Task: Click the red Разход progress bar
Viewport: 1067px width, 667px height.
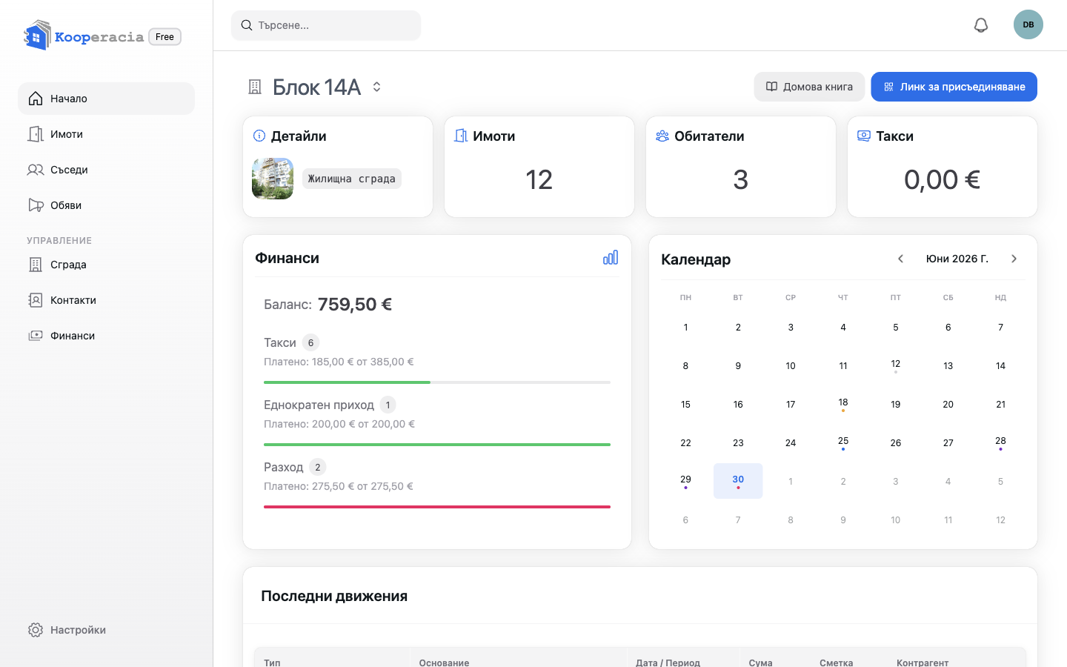Action: pyautogui.click(x=437, y=507)
